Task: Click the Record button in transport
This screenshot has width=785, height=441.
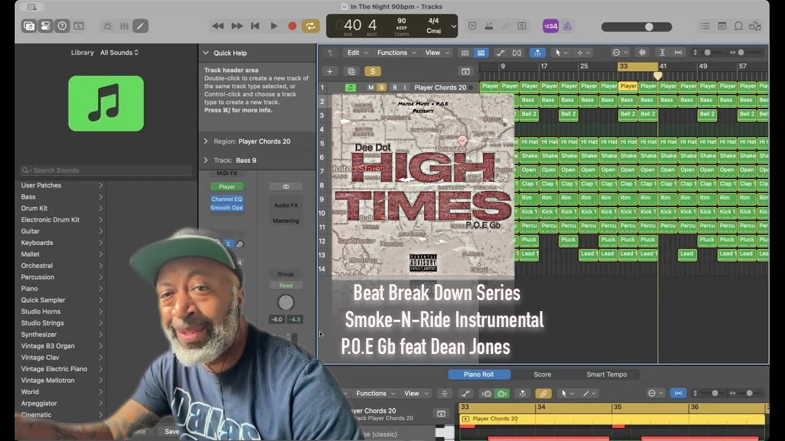Action: [x=293, y=26]
